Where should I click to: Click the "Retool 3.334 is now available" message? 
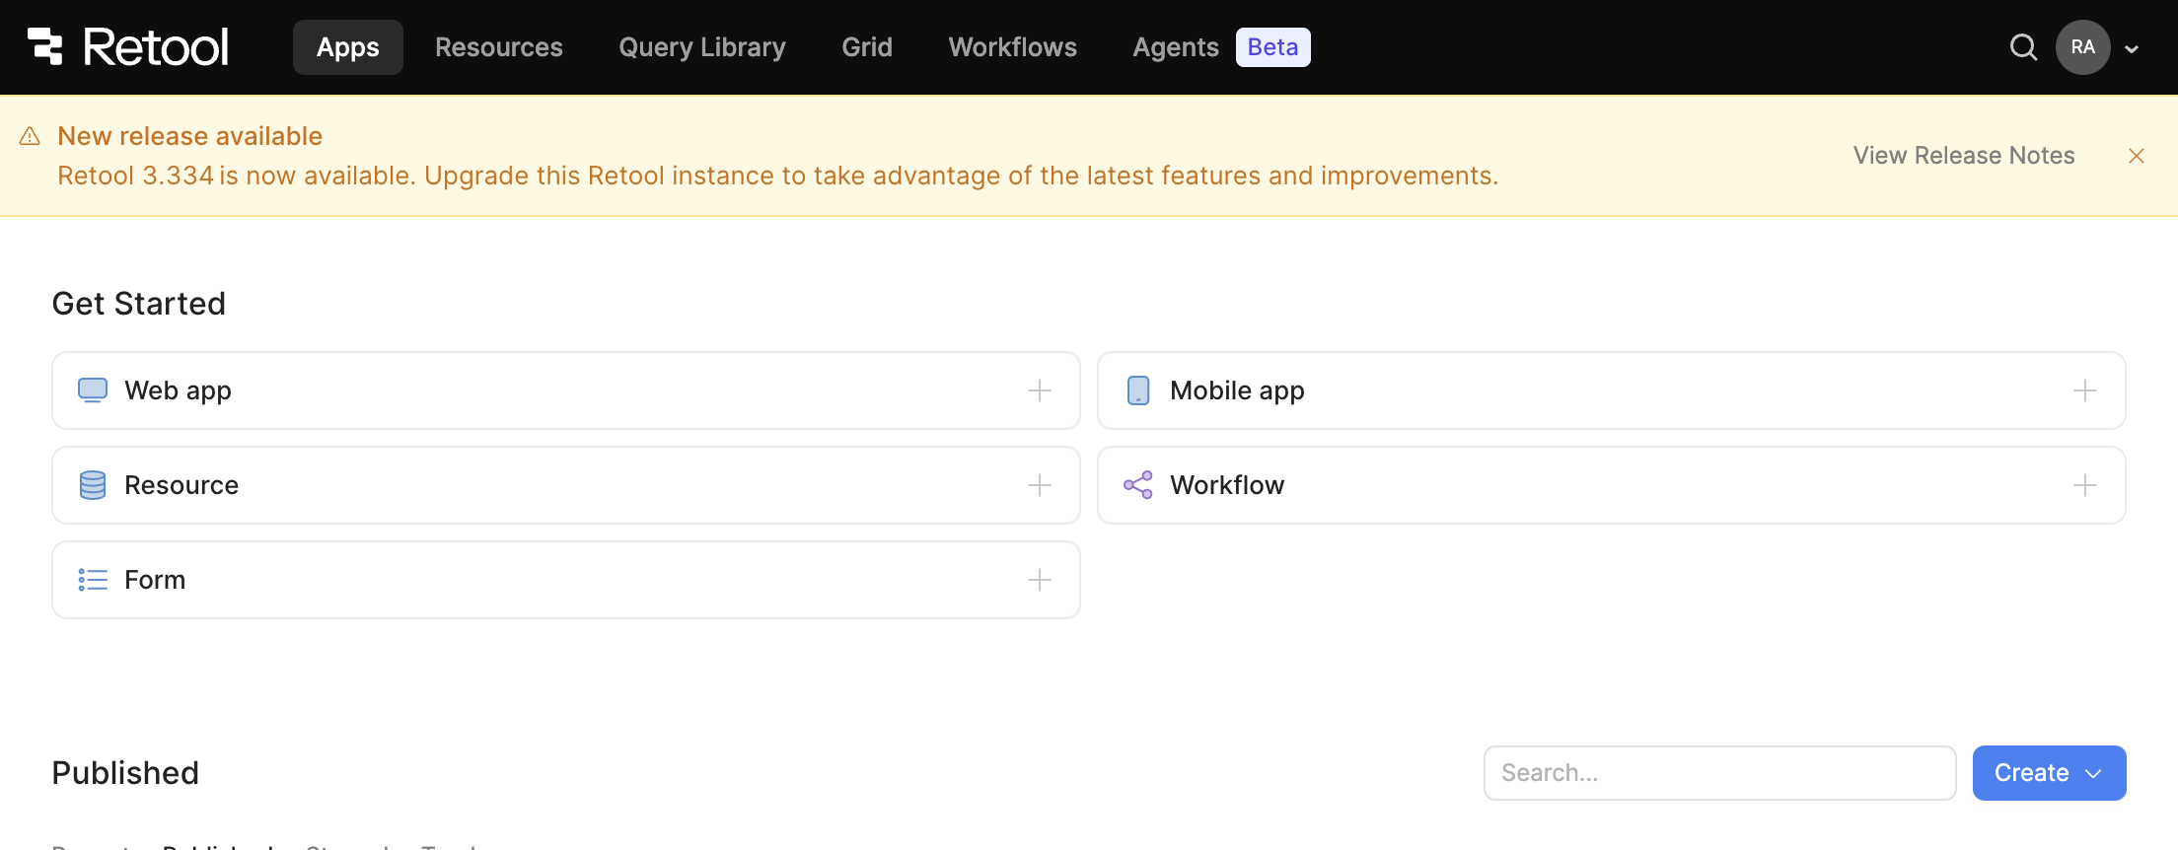[x=777, y=176]
